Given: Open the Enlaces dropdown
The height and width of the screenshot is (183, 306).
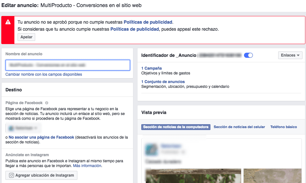Looking at the screenshot, I should tap(290, 55).
